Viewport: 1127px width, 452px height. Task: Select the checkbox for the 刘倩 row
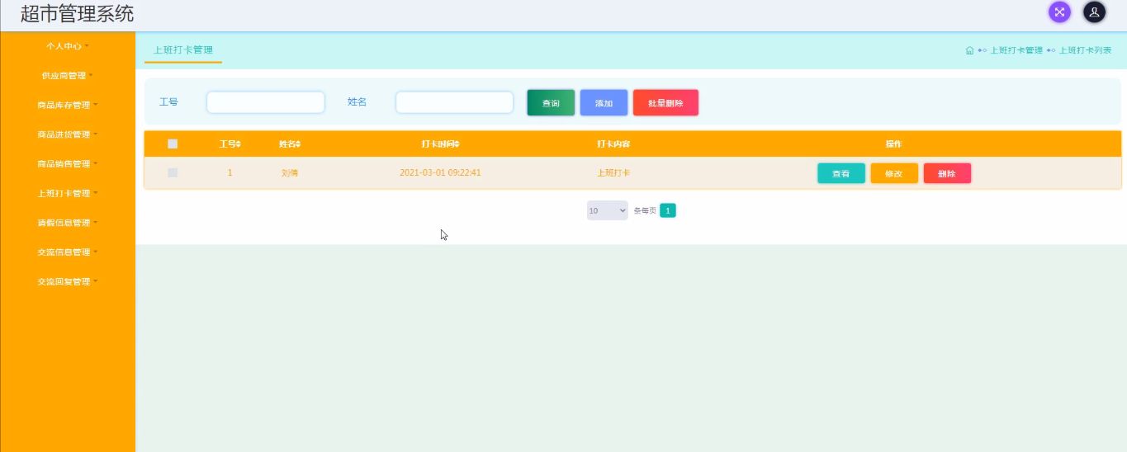pos(173,172)
